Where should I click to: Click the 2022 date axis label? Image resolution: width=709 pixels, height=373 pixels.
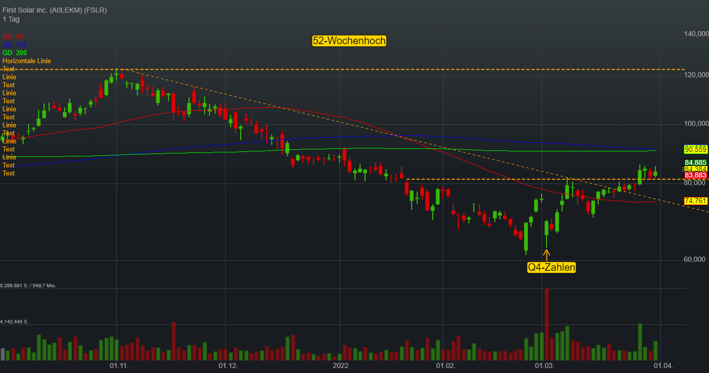340,366
